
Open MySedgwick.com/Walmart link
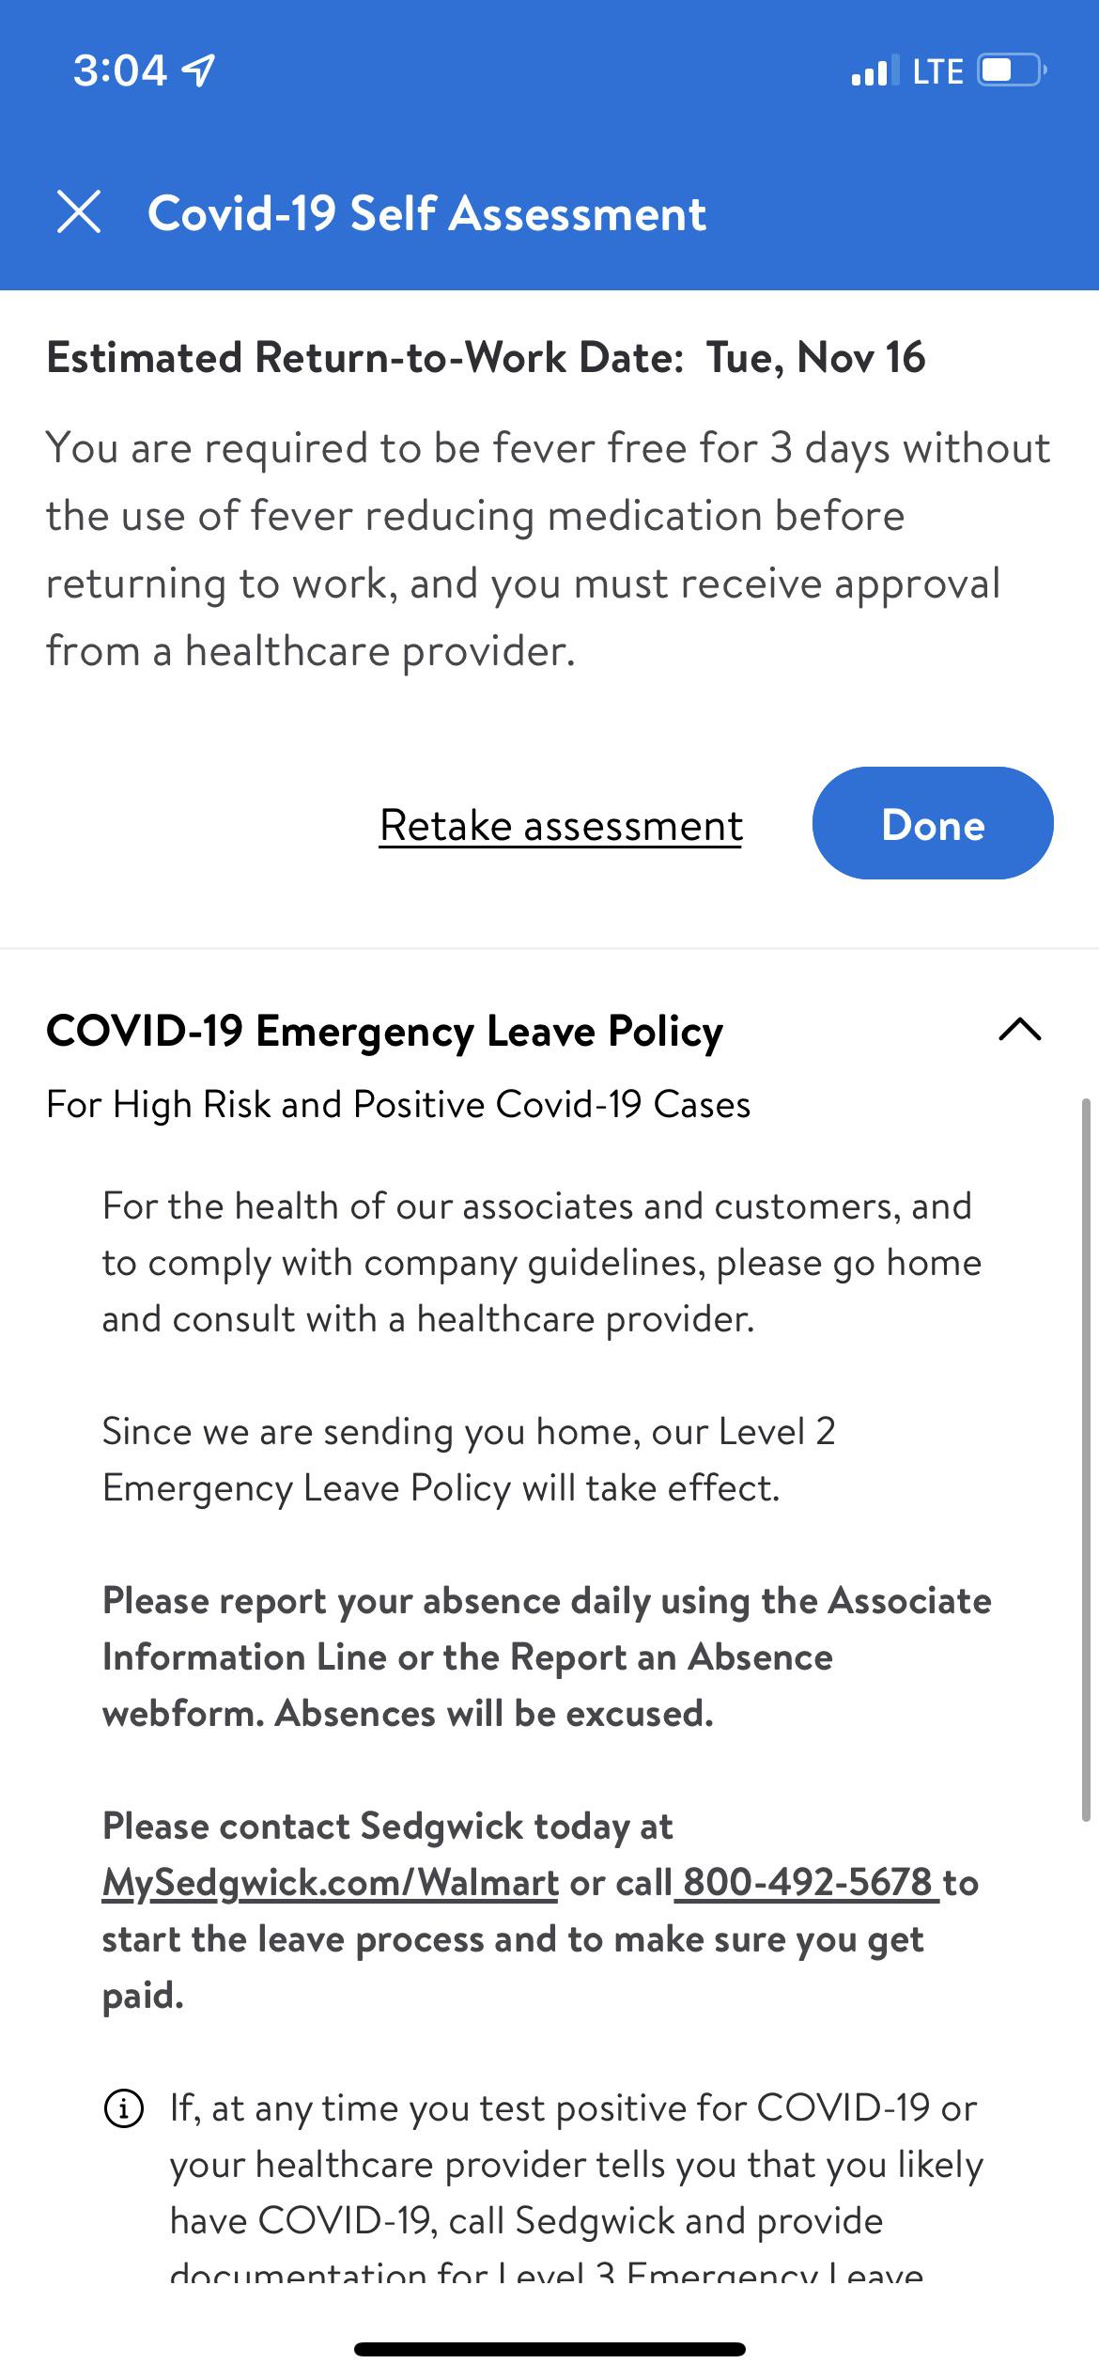click(x=329, y=1882)
